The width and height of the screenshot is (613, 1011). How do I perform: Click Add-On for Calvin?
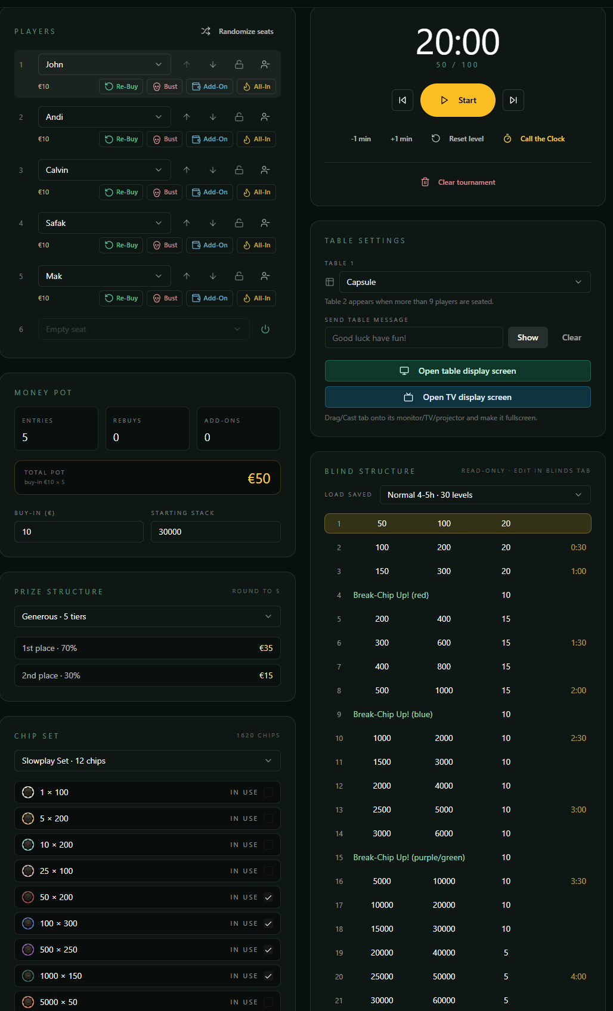click(209, 192)
